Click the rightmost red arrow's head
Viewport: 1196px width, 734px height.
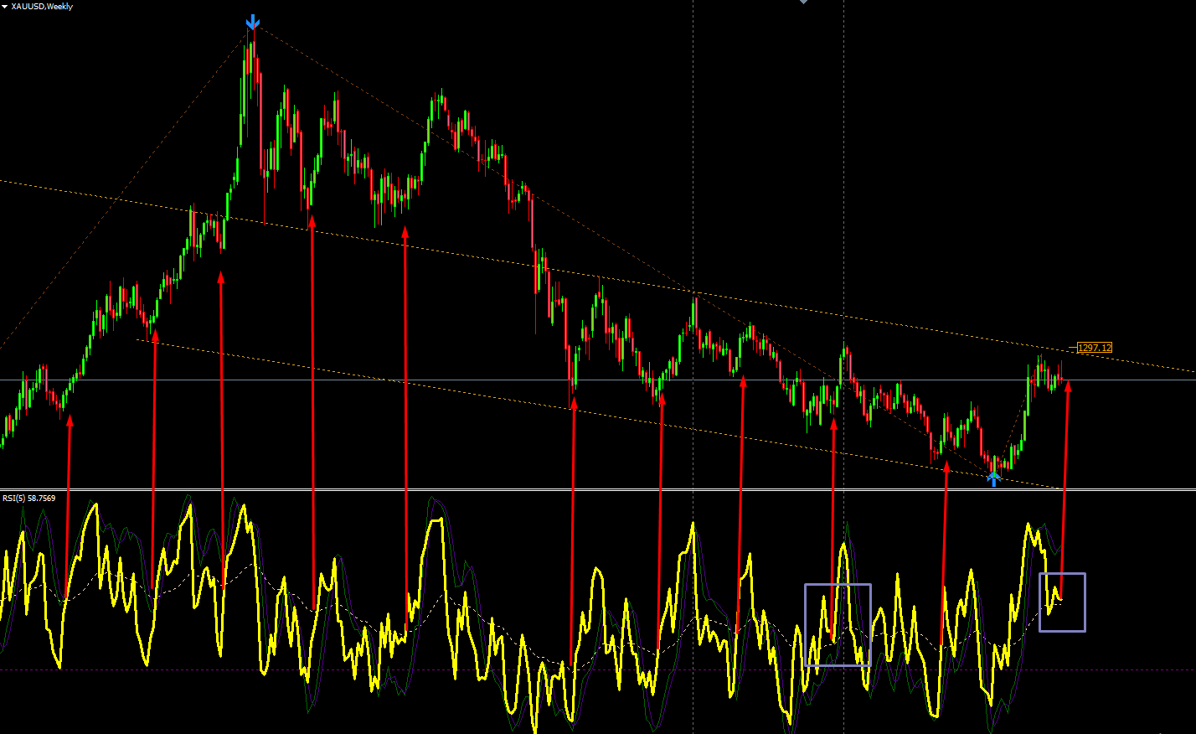click(1068, 386)
